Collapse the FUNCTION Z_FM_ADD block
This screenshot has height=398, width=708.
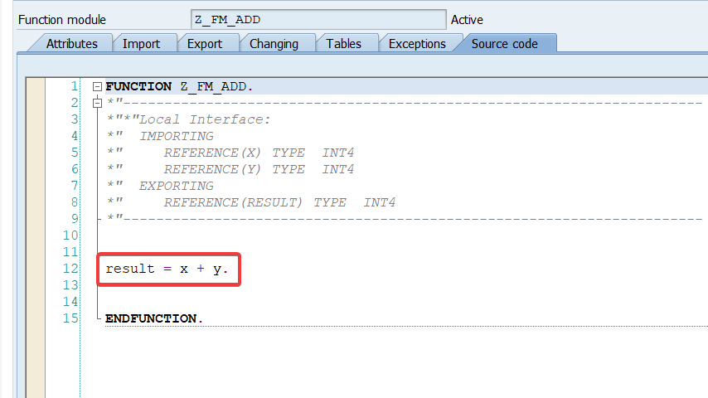click(x=97, y=86)
